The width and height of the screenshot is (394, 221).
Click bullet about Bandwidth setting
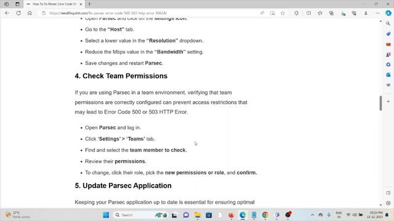point(144,52)
